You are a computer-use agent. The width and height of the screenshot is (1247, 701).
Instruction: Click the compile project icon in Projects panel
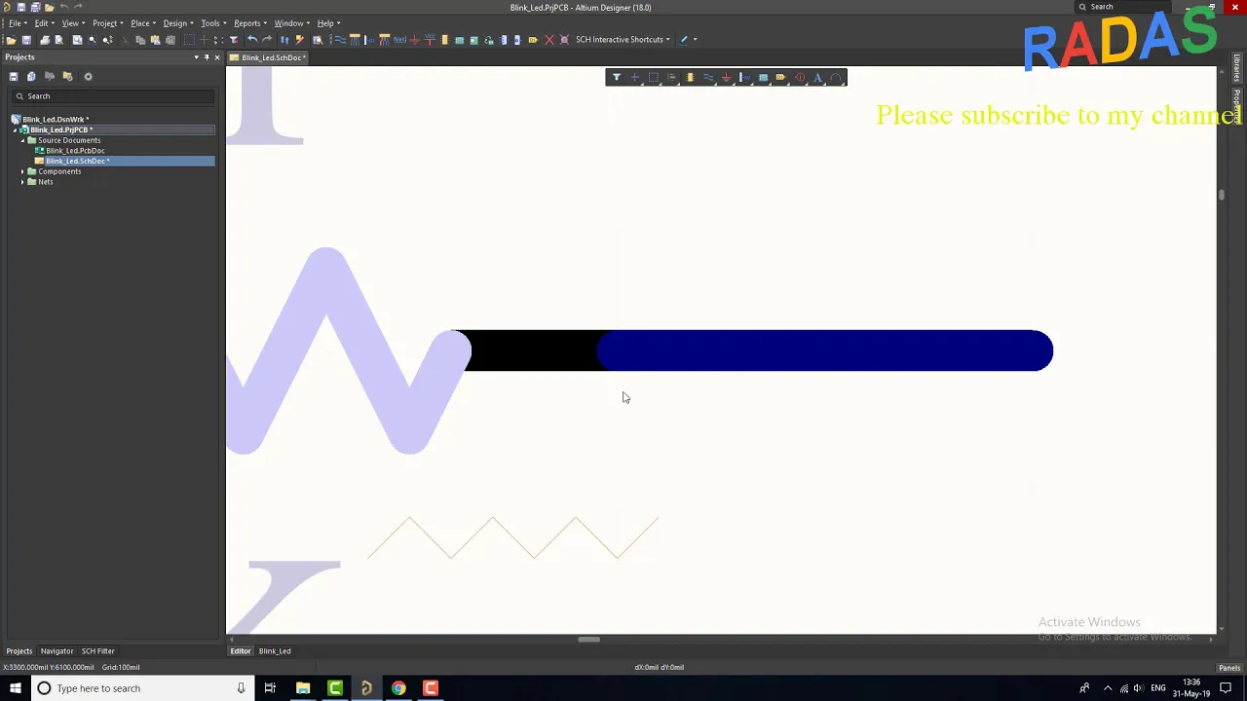pyautogui.click(x=31, y=76)
